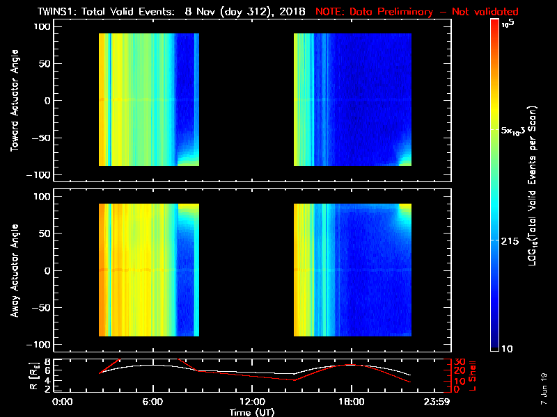Click the red L Shell peak at 18:00
The width and height of the screenshot is (557, 417).
352,364
